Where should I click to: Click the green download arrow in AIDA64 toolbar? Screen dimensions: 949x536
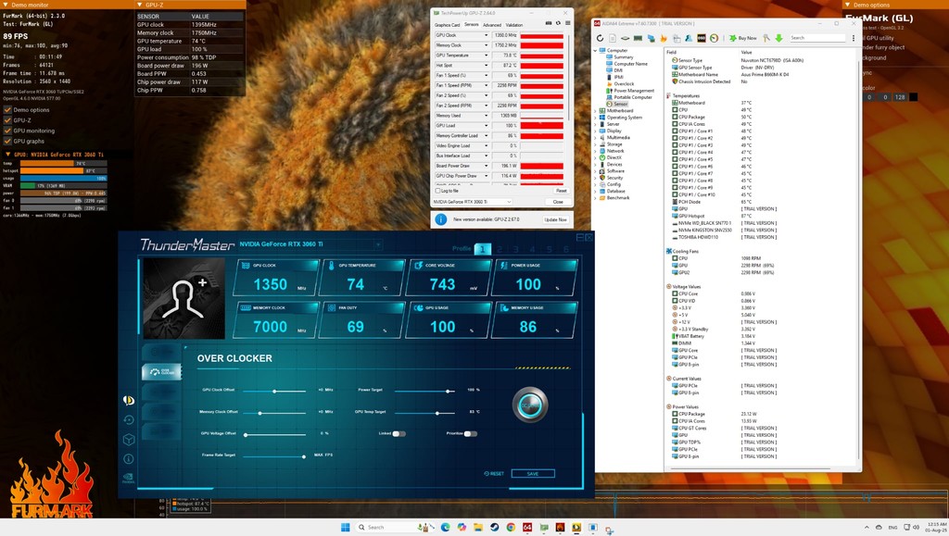click(778, 38)
